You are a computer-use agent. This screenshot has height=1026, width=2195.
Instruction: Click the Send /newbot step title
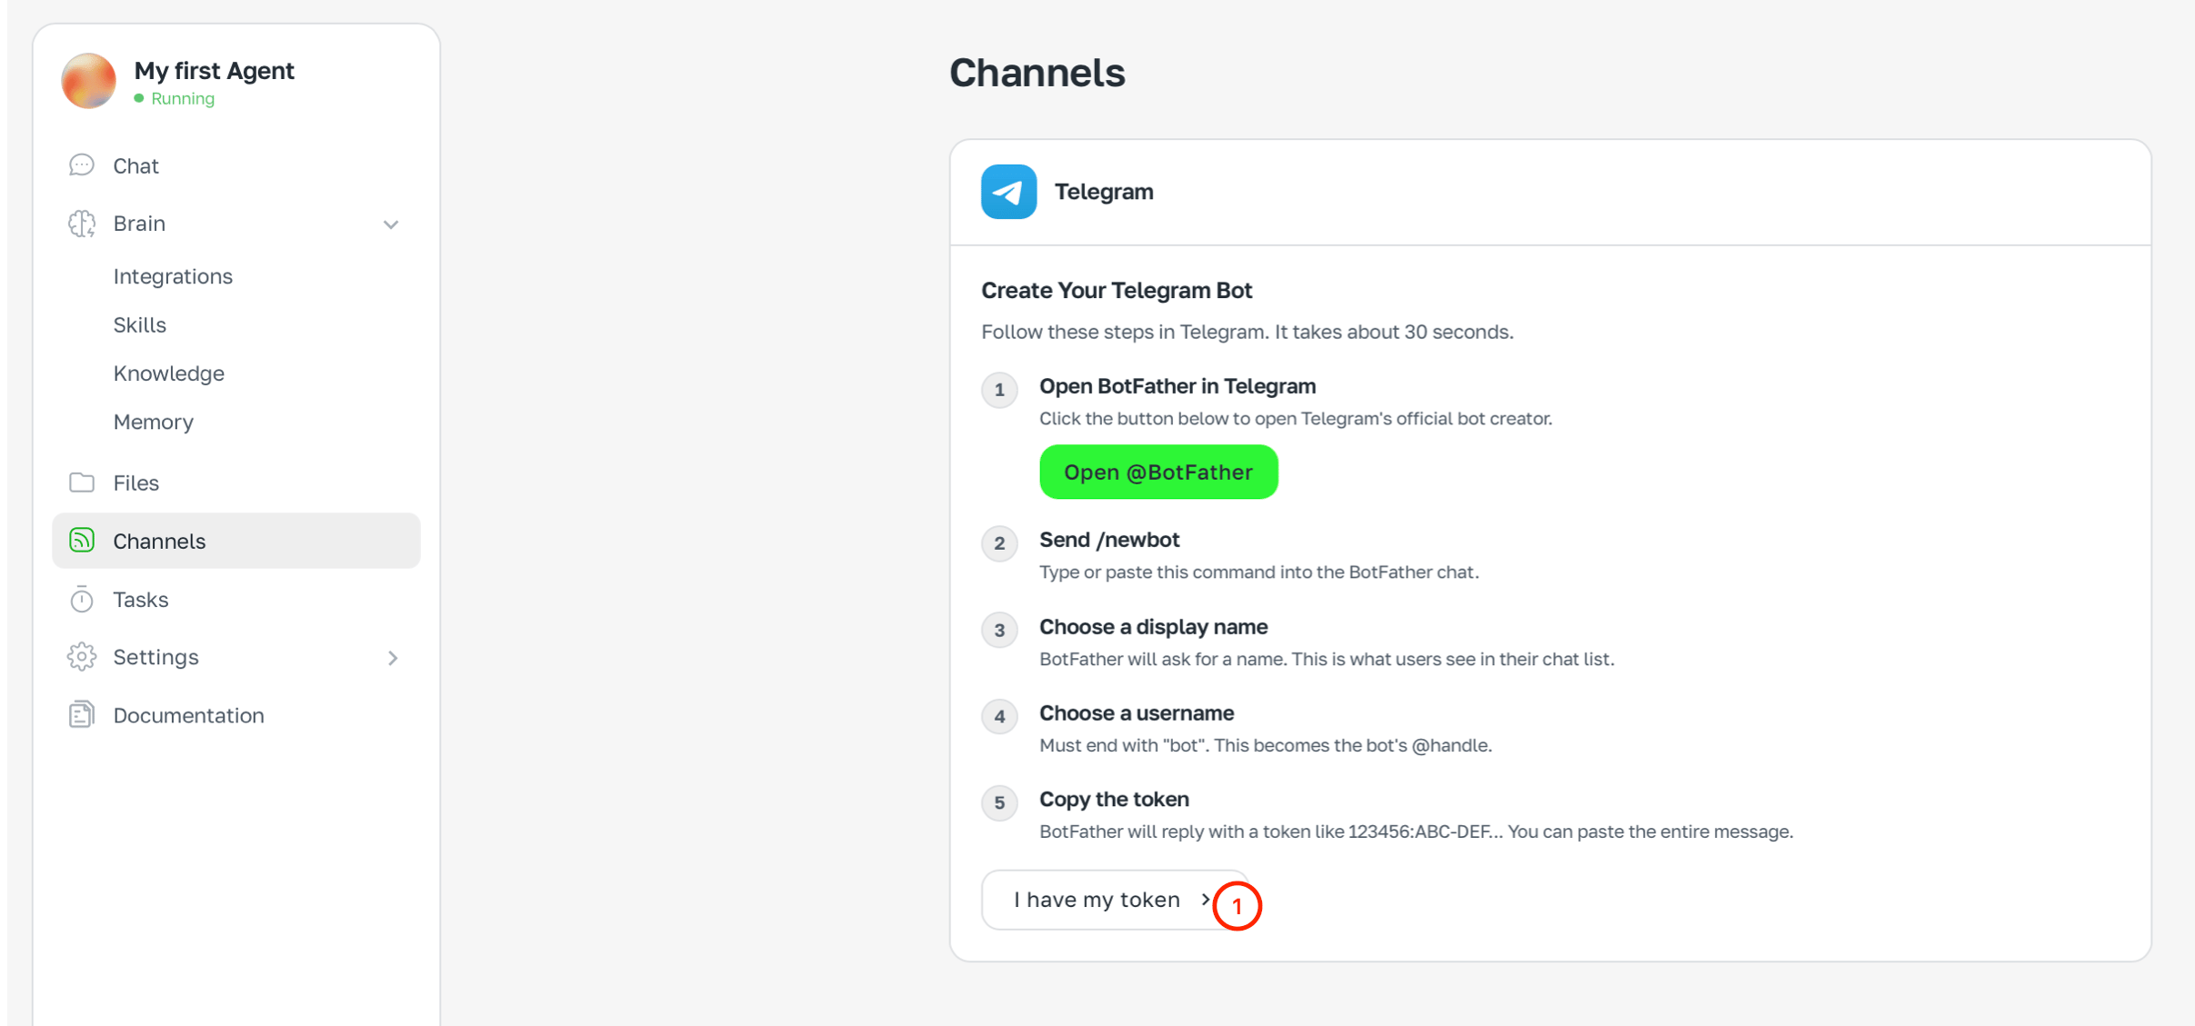click(1109, 540)
